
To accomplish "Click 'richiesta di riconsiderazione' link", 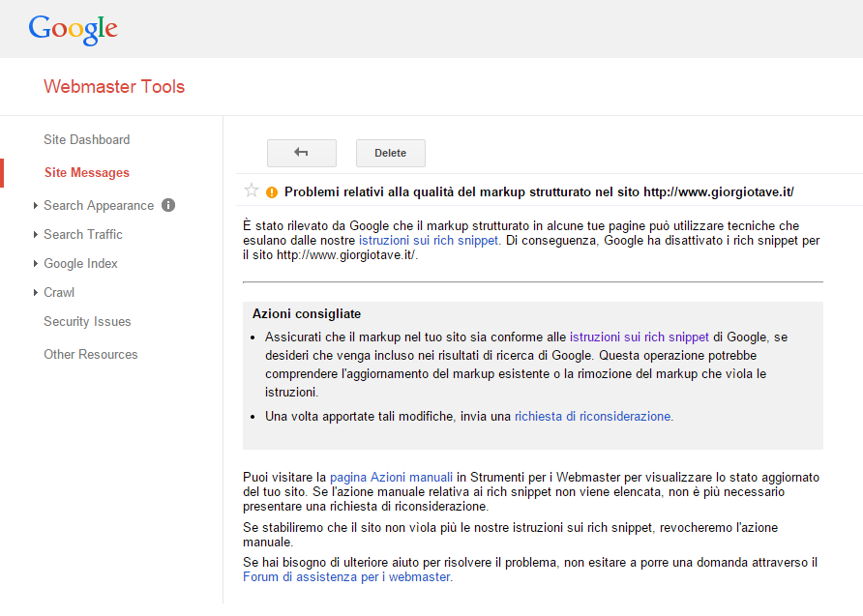I will point(592,416).
